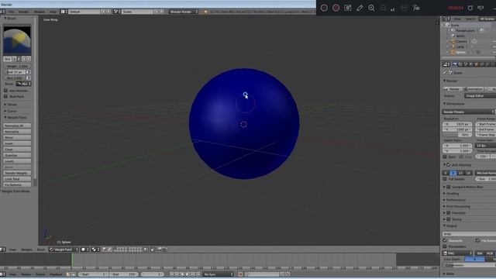The height and width of the screenshot is (279, 496).
Task: Open the Display Image Editor dropdown
Action: point(480,95)
